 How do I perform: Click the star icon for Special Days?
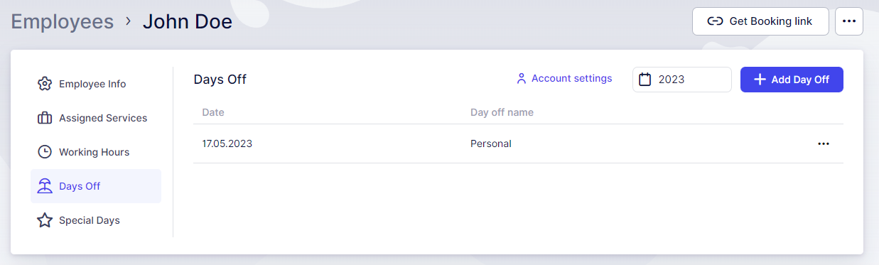tap(45, 220)
